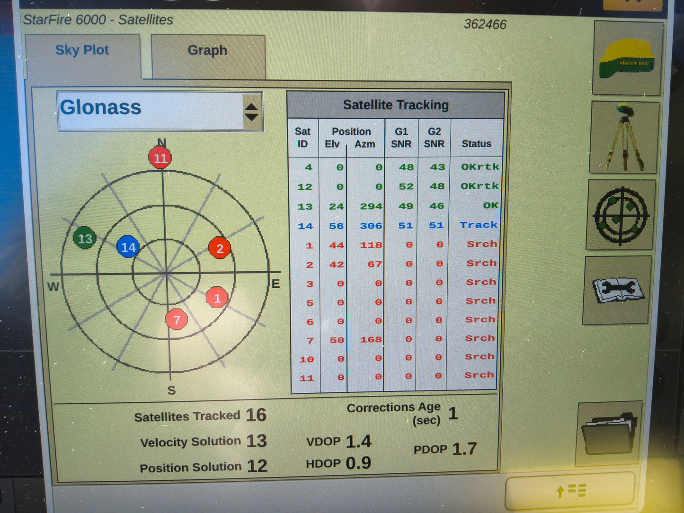
Task: Open the wrench manual diagnostics icon
Action: click(617, 290)
